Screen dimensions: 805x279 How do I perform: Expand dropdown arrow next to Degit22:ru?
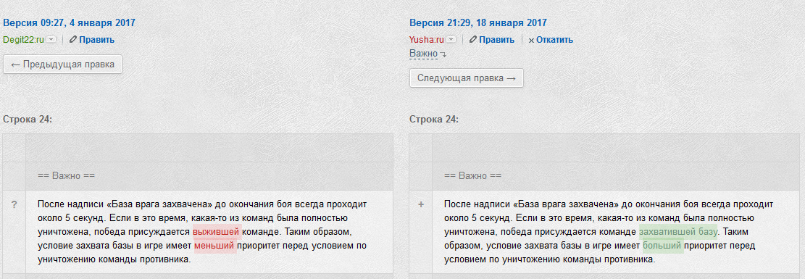[51, 40]
